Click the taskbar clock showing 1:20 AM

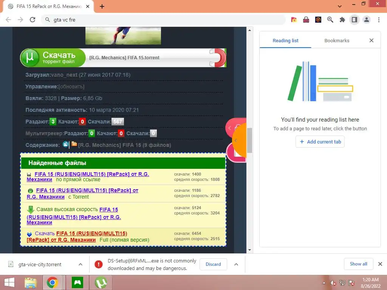pos(370,283)
